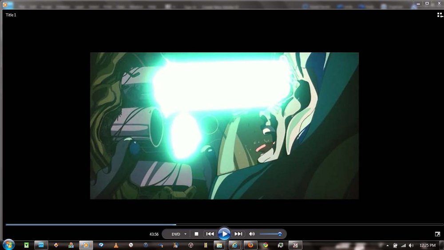Screen dimensions: 444x250
Task: Open the DVD menu dropdown
Action: (186, 234)
